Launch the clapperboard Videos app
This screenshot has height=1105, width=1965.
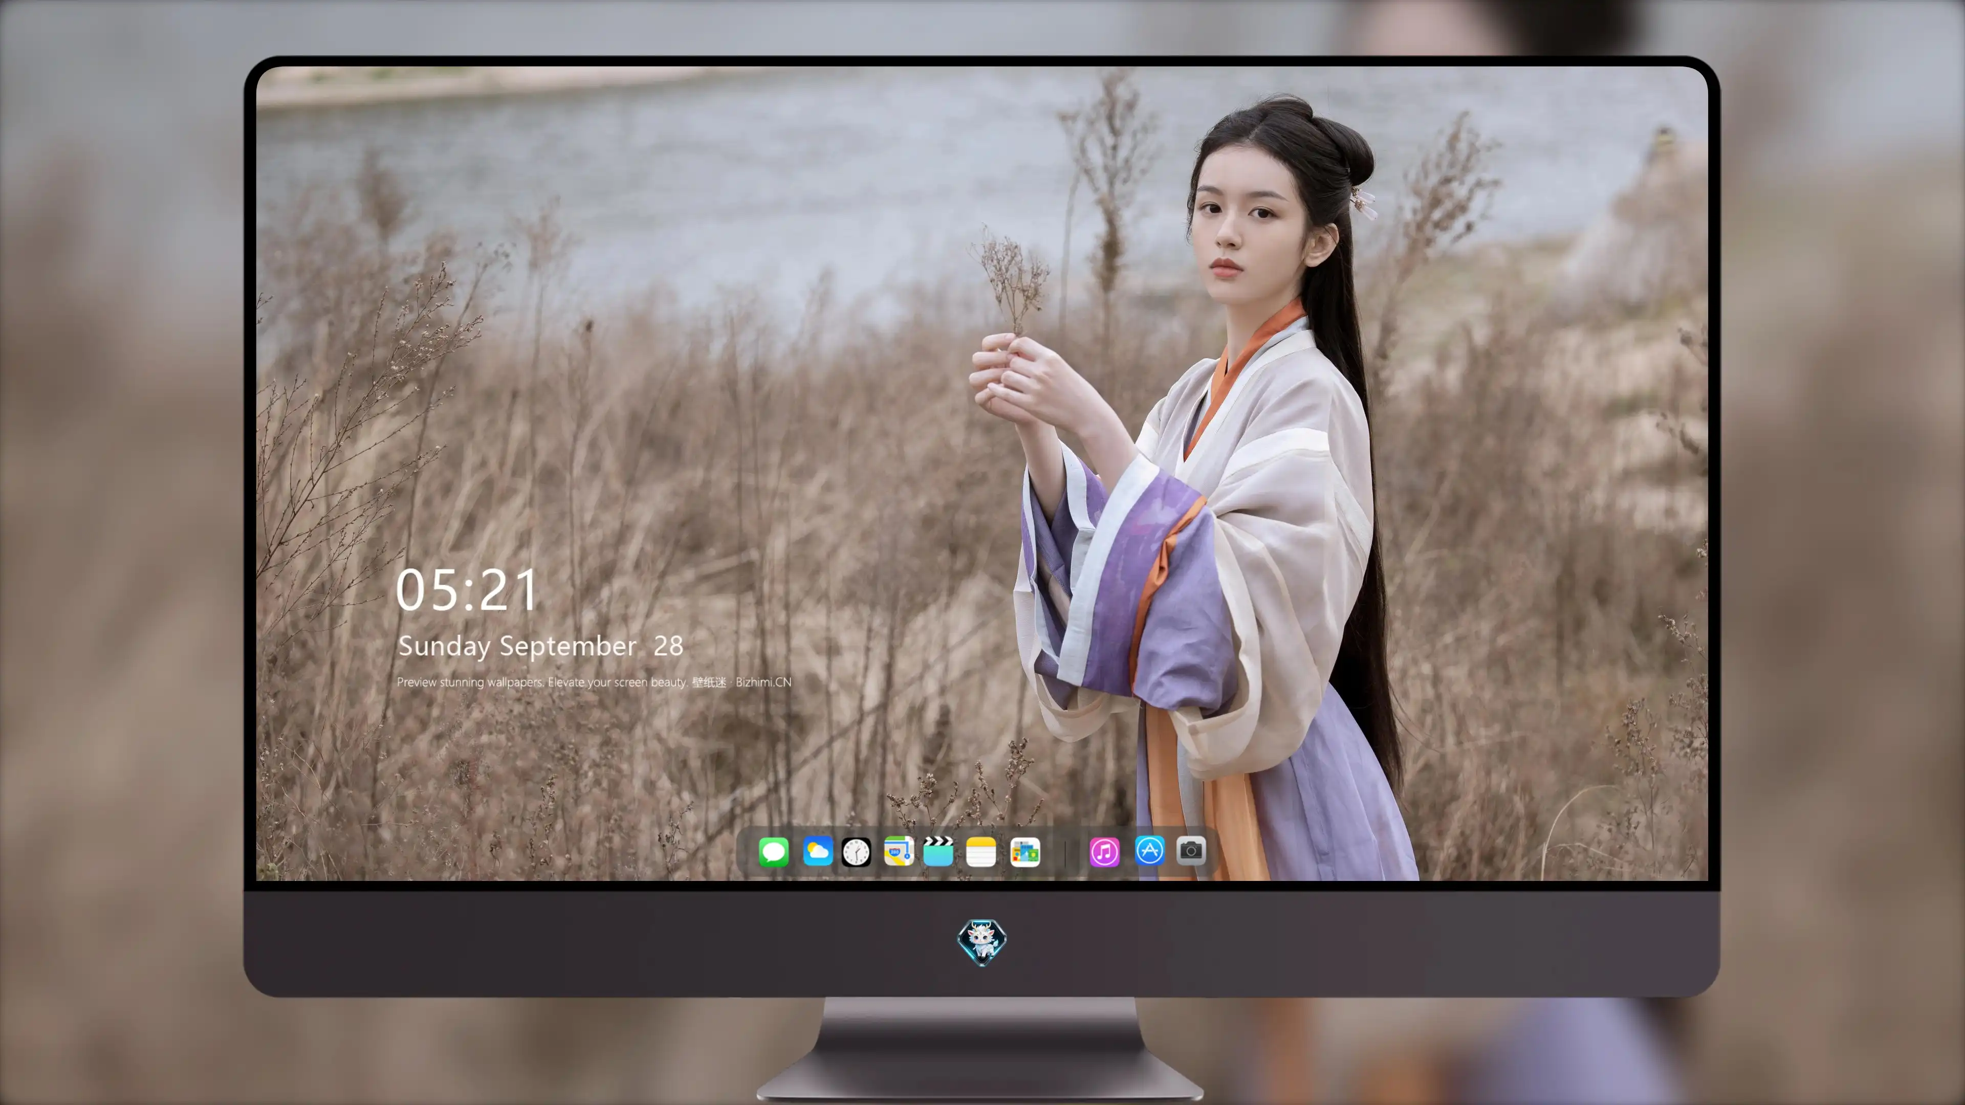[938, 851]
